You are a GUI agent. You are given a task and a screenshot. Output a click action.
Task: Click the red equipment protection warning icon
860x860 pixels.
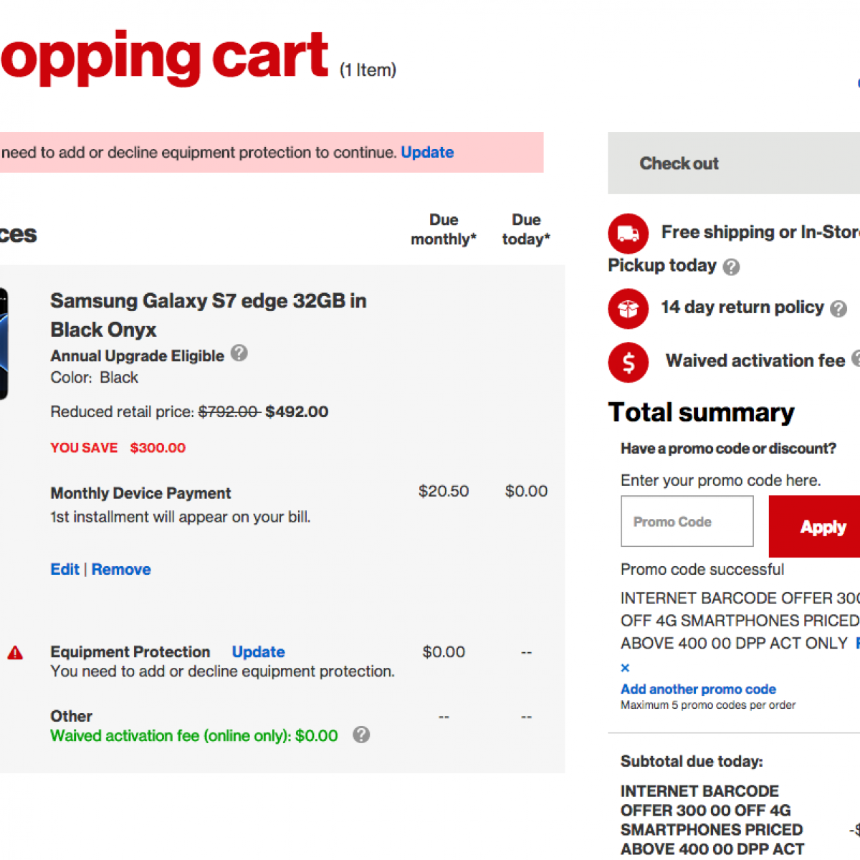click(x=15, y=653)
